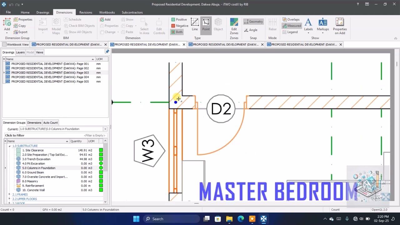Select 4.0 Pit Excavation dimension group
The width and height of the screenshot is (400, 225).
click(33, 163)
